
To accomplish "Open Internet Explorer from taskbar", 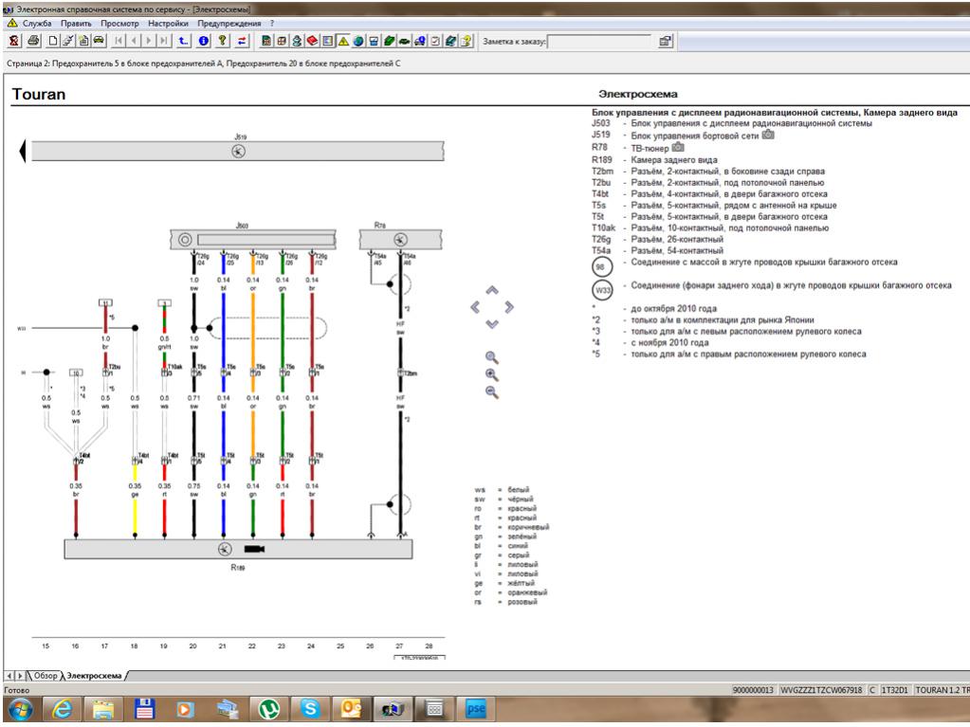I will [62, 709].
